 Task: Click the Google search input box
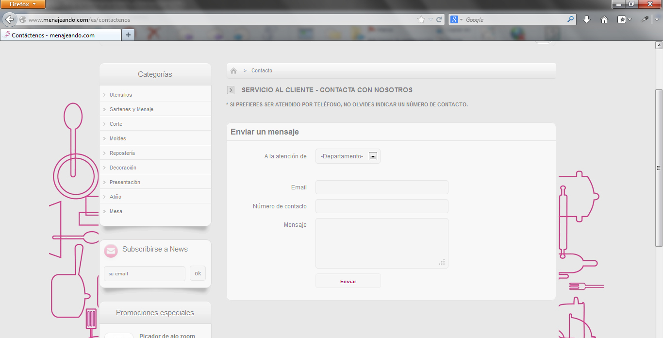[x=515, y=20]
